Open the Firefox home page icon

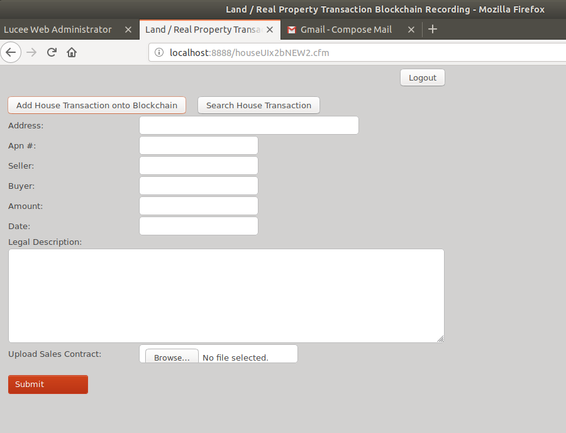click(72, 53)
